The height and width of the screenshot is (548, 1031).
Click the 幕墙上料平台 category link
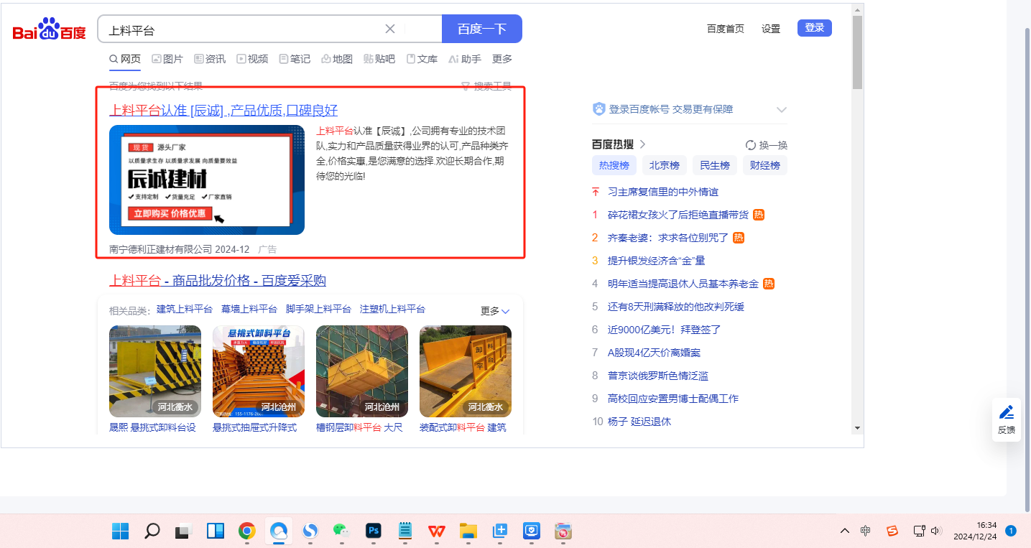tap(249, 309)
